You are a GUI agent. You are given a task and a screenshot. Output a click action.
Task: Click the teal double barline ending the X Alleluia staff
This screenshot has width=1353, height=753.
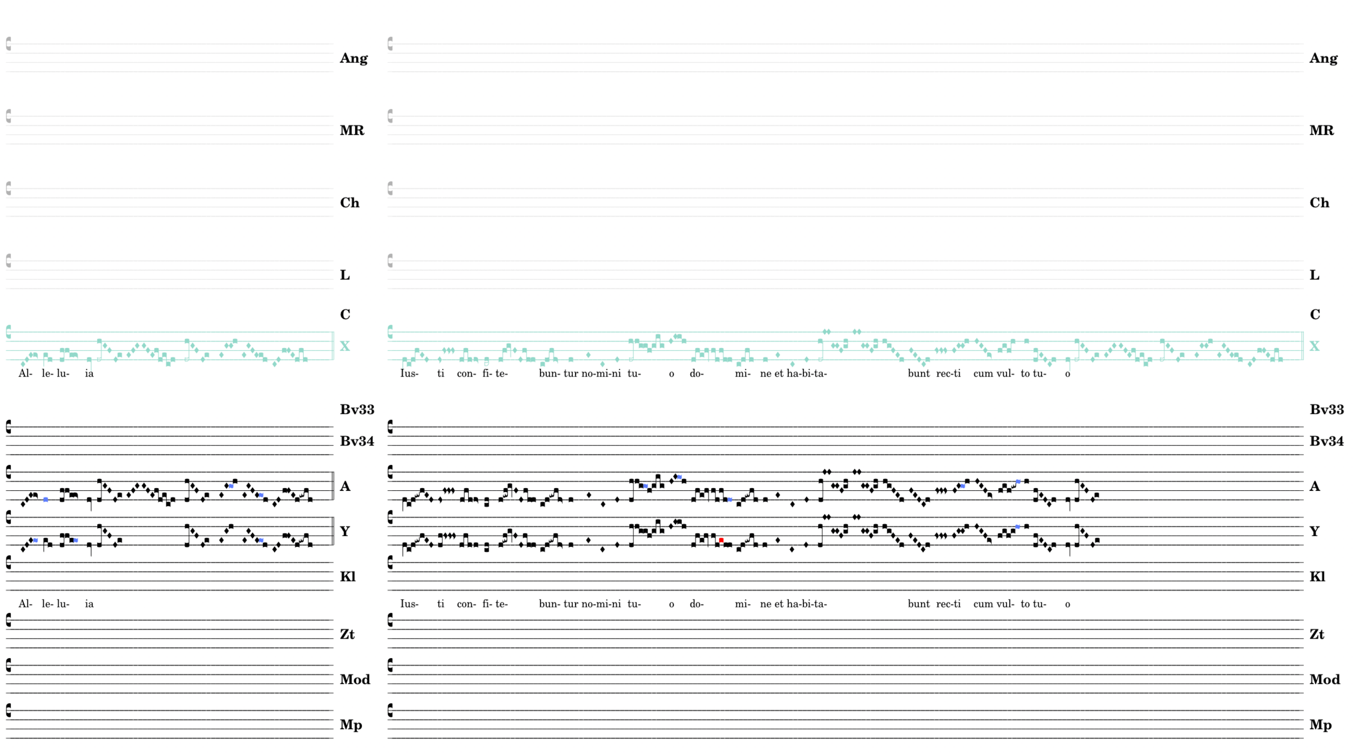[333, 346]
